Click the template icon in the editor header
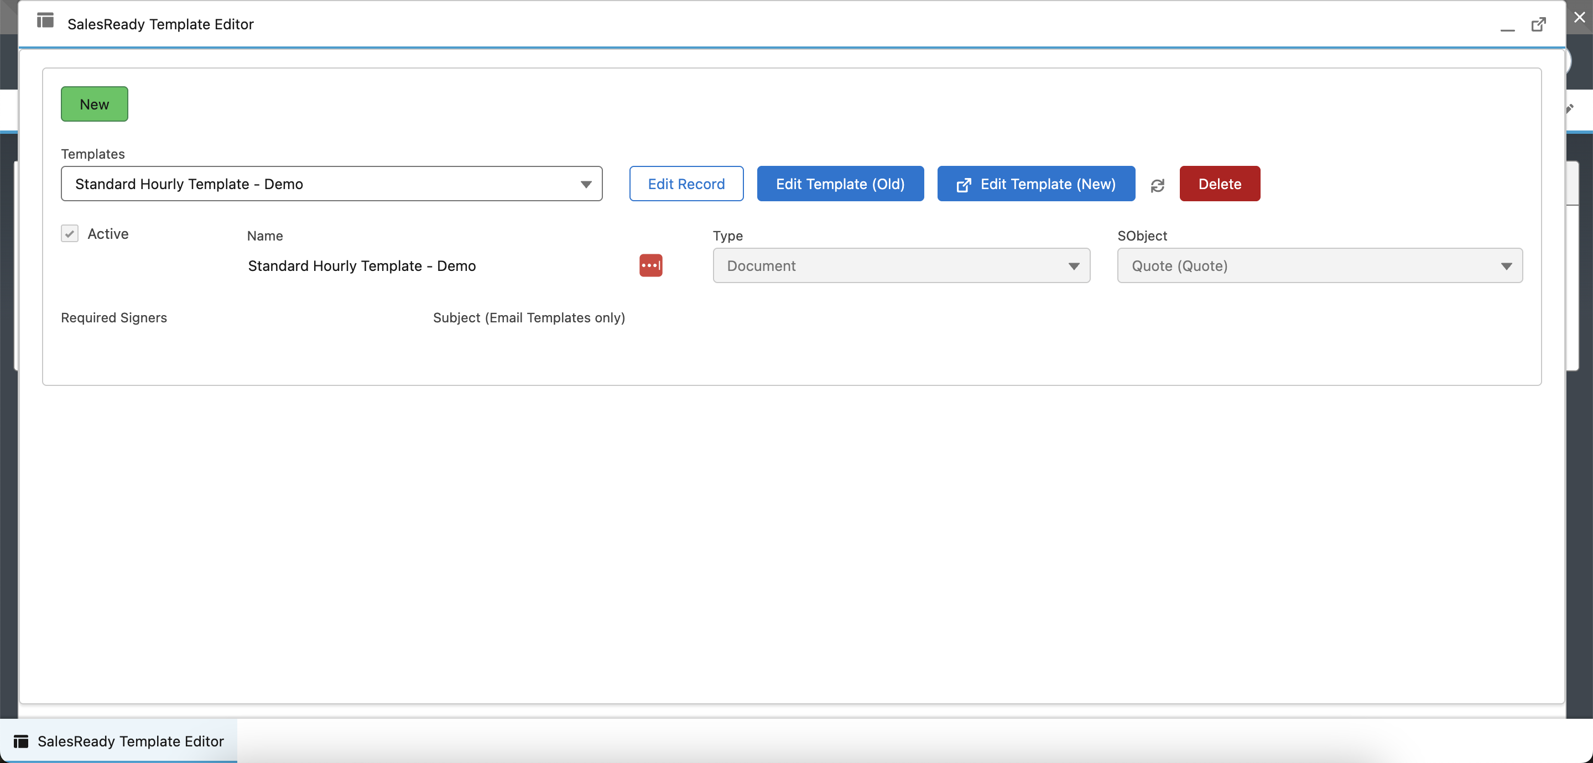Screen dimensions: 1593x763 point(45,21)
